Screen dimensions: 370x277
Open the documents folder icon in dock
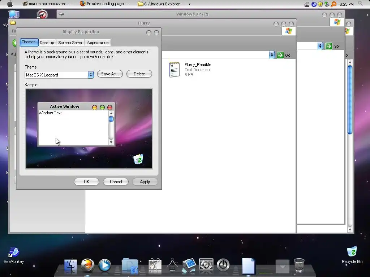tap(130, 266)
